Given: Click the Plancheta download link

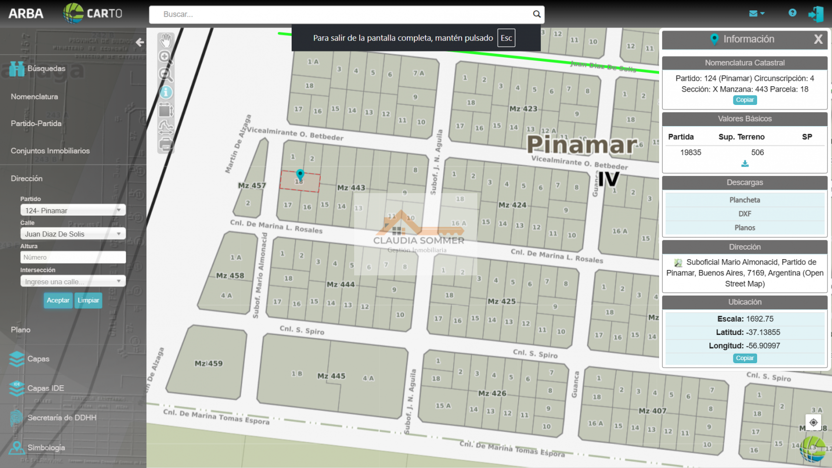Looking at the screenshot, I should click(744, 200).
